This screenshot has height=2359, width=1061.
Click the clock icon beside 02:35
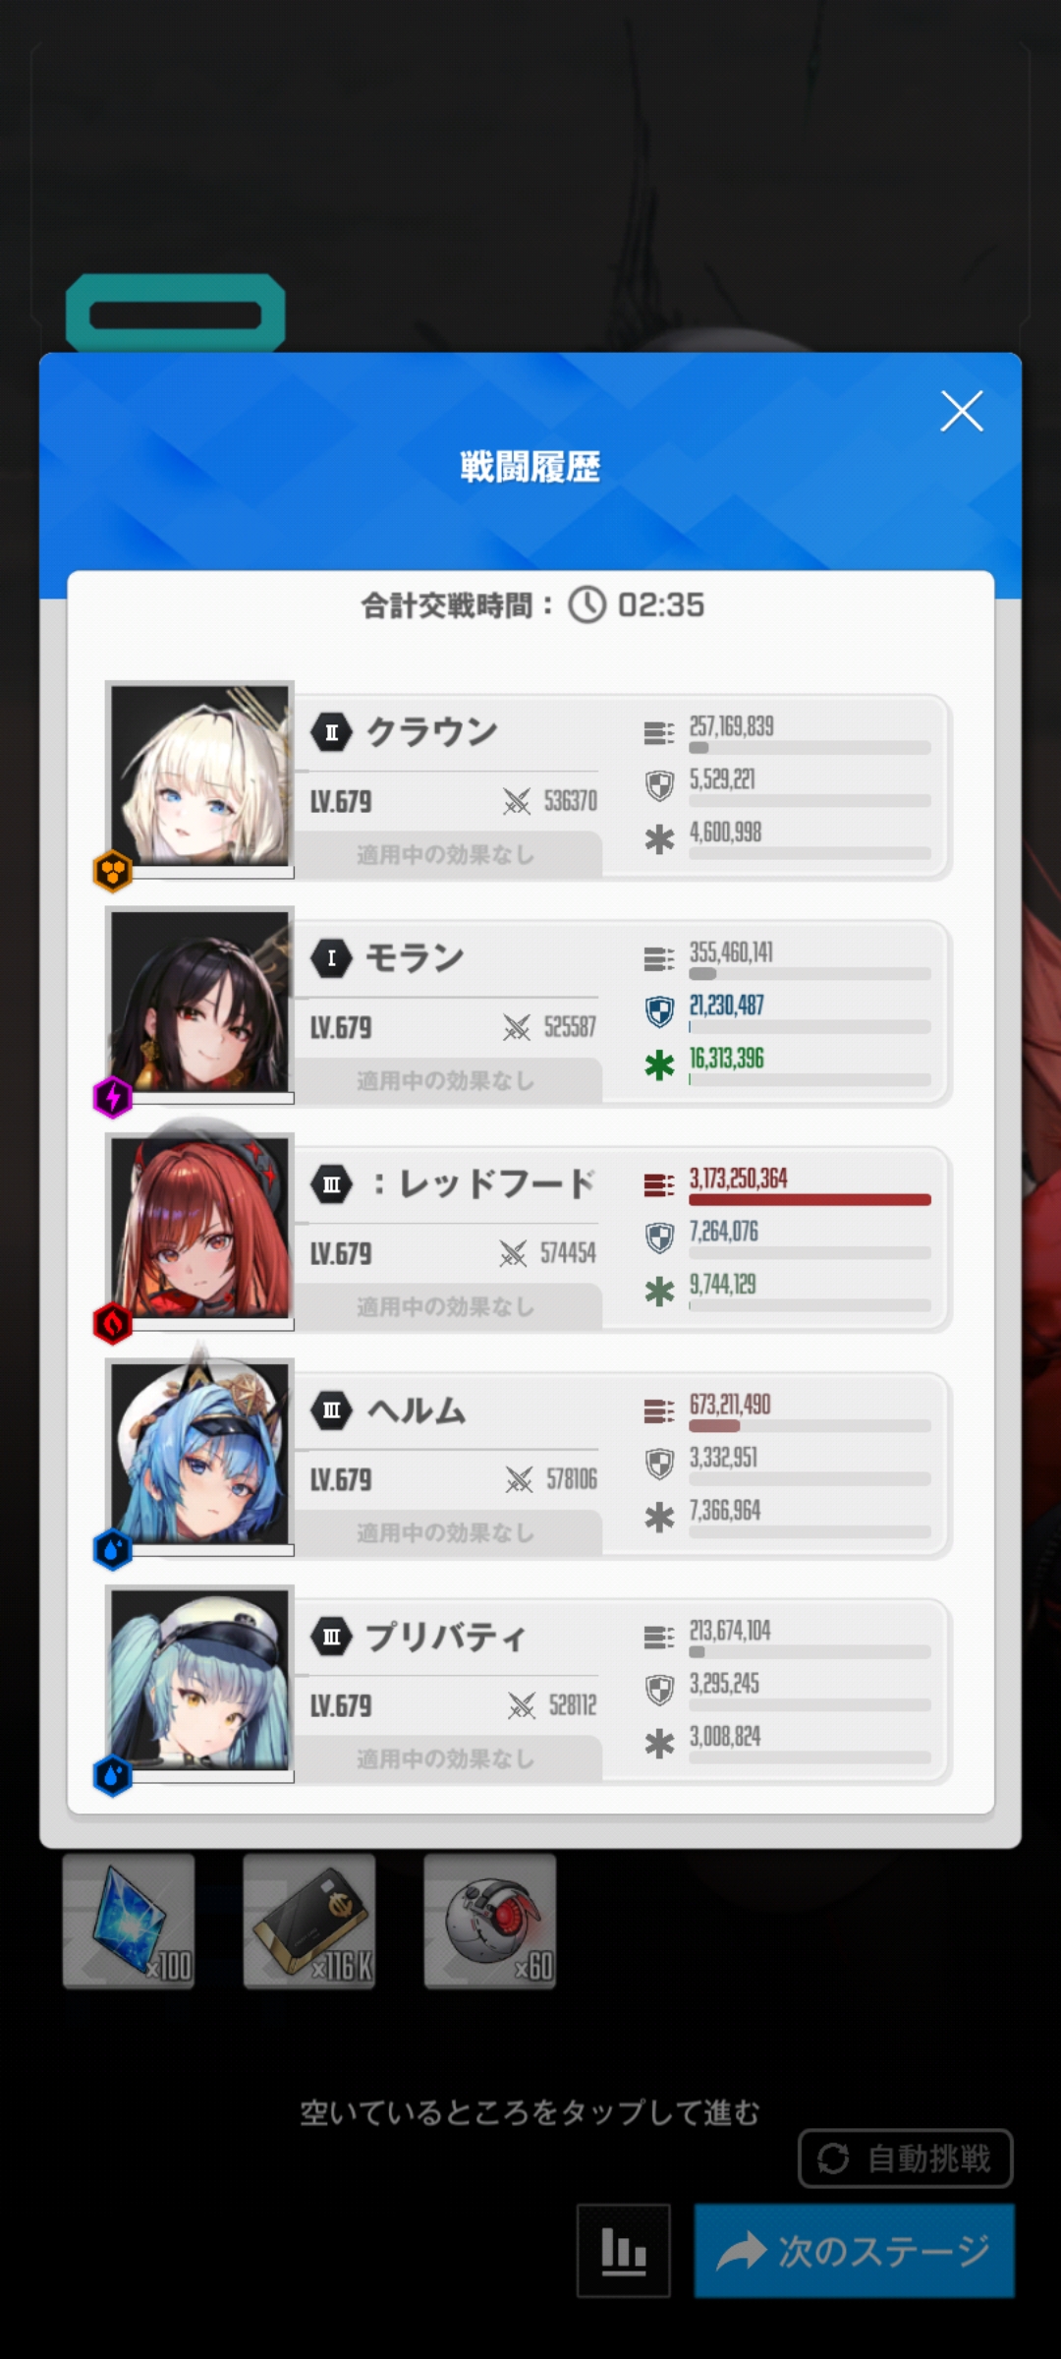coord(587,604)
